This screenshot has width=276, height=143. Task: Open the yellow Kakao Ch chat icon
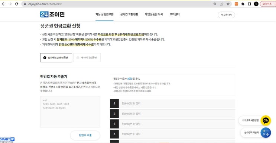pyautogui.click(x=266, y=120)
